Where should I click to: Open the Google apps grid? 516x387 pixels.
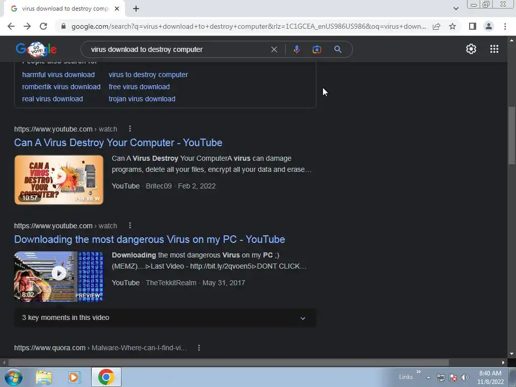(494, 49)
